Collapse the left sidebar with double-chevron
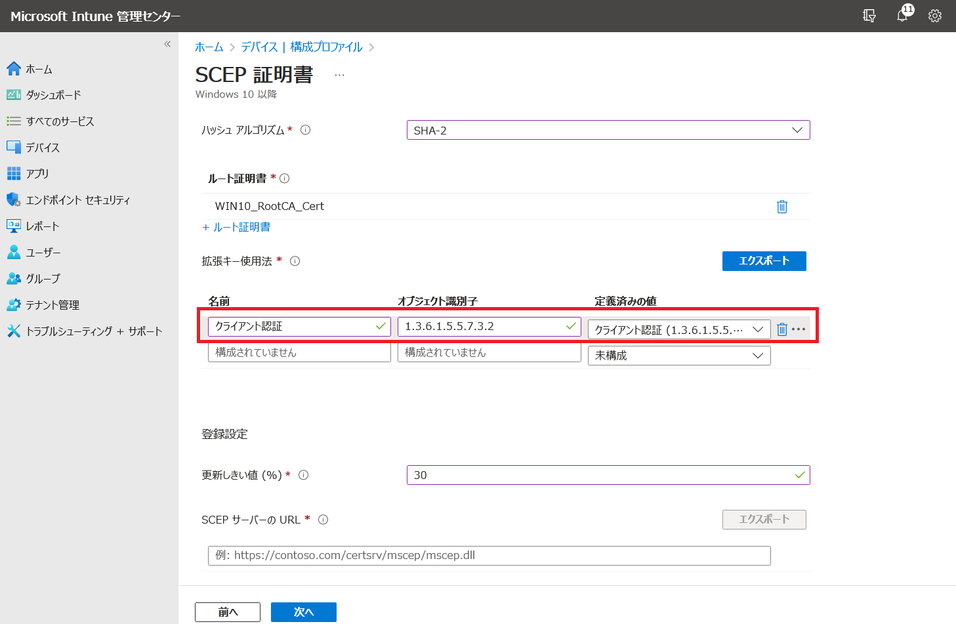 (x=167, y=44)
